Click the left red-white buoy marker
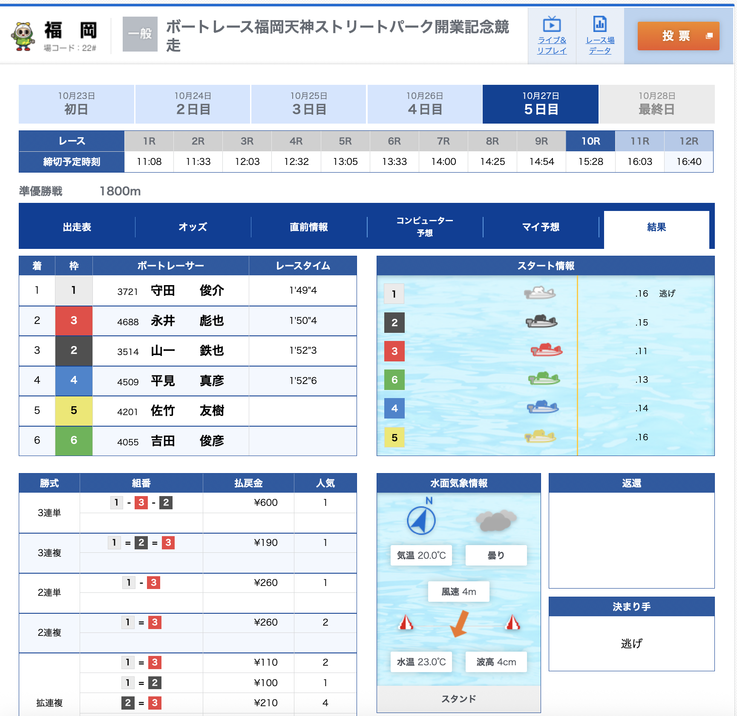Image resolution: width=737 pixels, height=716 pixels. point(406,623)
